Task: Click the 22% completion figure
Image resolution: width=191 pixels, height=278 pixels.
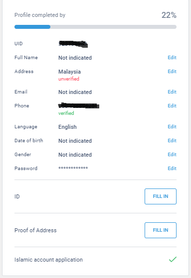Action: pos(169,15)
